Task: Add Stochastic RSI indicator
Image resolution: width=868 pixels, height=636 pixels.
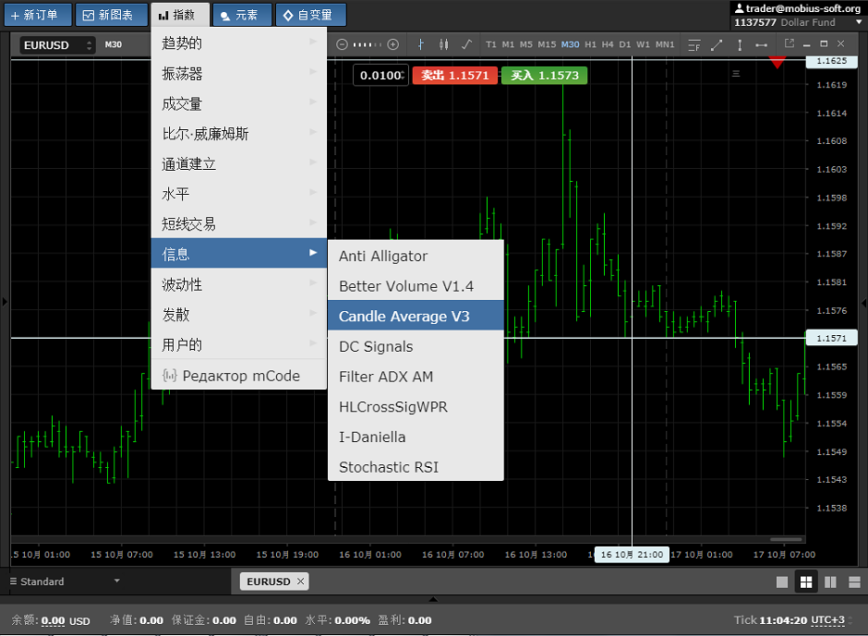Action: tap(416, 467)
